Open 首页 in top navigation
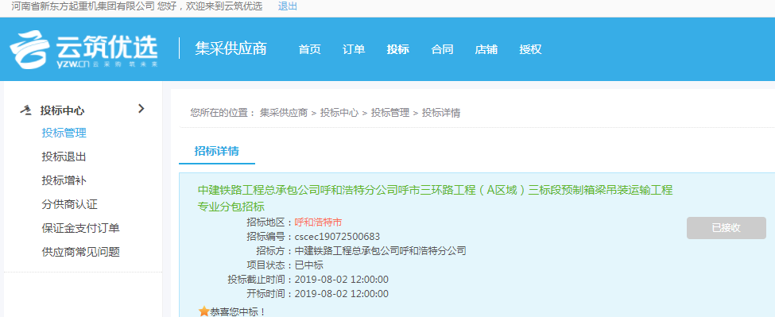 [309, 49]
